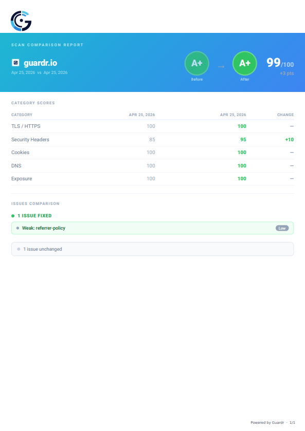Click the Guardr logo at top
Screen dimensions: 305x431
click(21, 21)
